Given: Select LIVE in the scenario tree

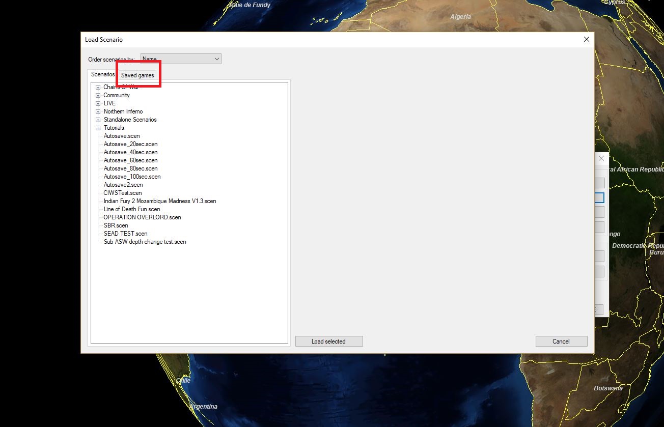Looking at the screenshot, I should click(109, 103).
